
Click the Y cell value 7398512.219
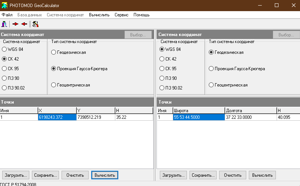pyautogui.click(x=96, y=117)
